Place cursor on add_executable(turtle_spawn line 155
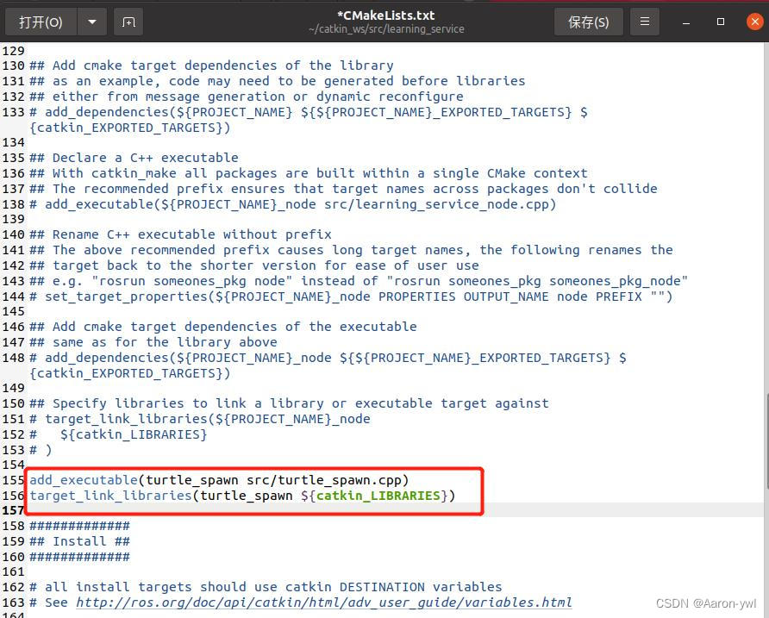The image size is (769, 618). tap(219, 480)
